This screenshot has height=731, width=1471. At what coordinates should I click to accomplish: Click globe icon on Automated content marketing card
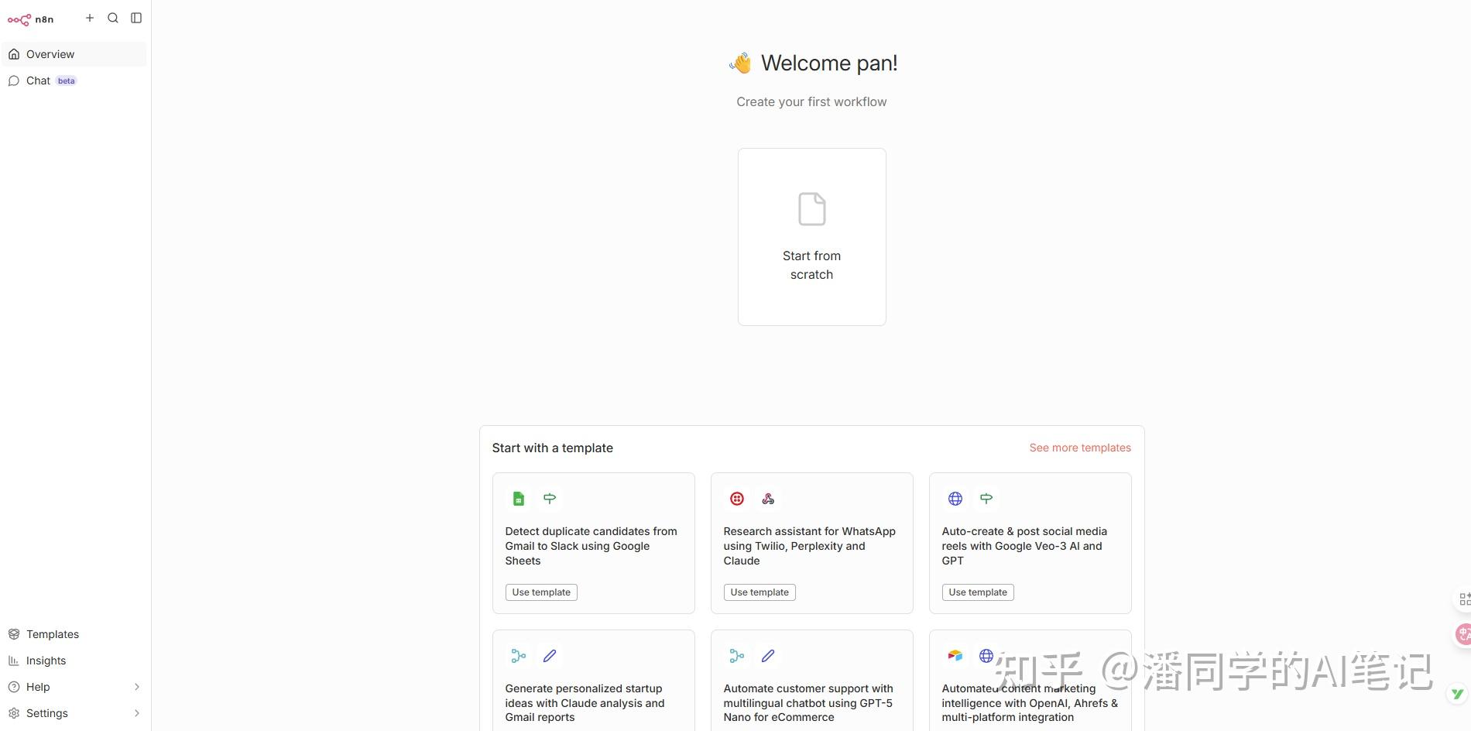(986, 656)
